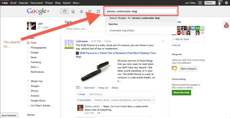The image size is (230, 118).
Task: Click Eerika Lekkis commenter name
Action: pyautogui.click(x=92, y=106)
